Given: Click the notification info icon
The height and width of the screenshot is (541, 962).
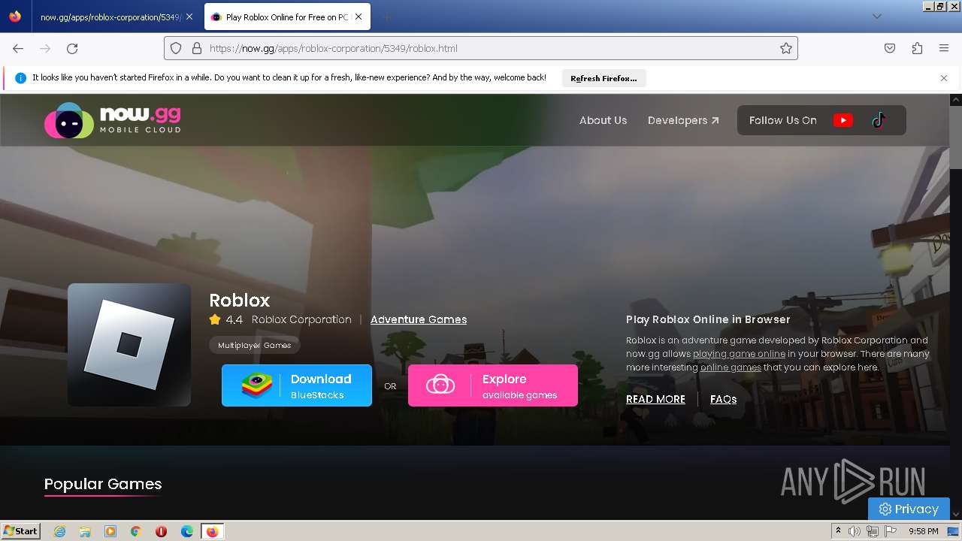Looking at the screenshot, I should [x=20, y=78].
